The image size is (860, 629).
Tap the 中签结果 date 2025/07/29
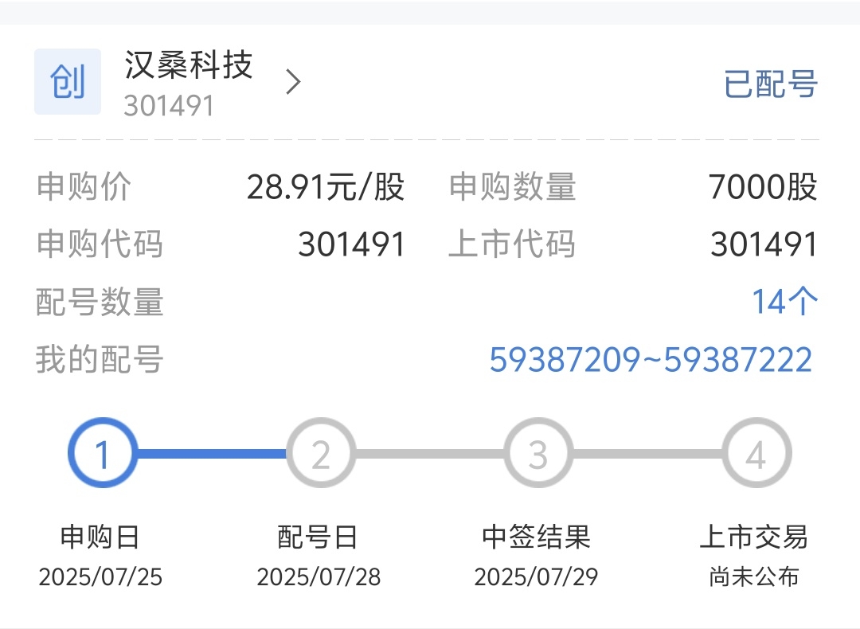[x=537, y=577]
